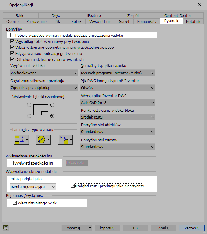Expand Plik DWG innego typu dropdown

118,88
